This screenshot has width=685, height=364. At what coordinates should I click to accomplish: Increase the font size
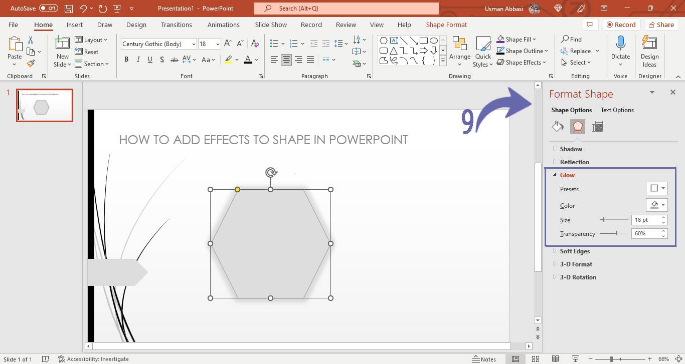[x=228, y=44]
